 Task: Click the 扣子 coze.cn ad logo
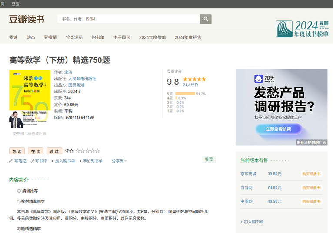tap(264, 79)
